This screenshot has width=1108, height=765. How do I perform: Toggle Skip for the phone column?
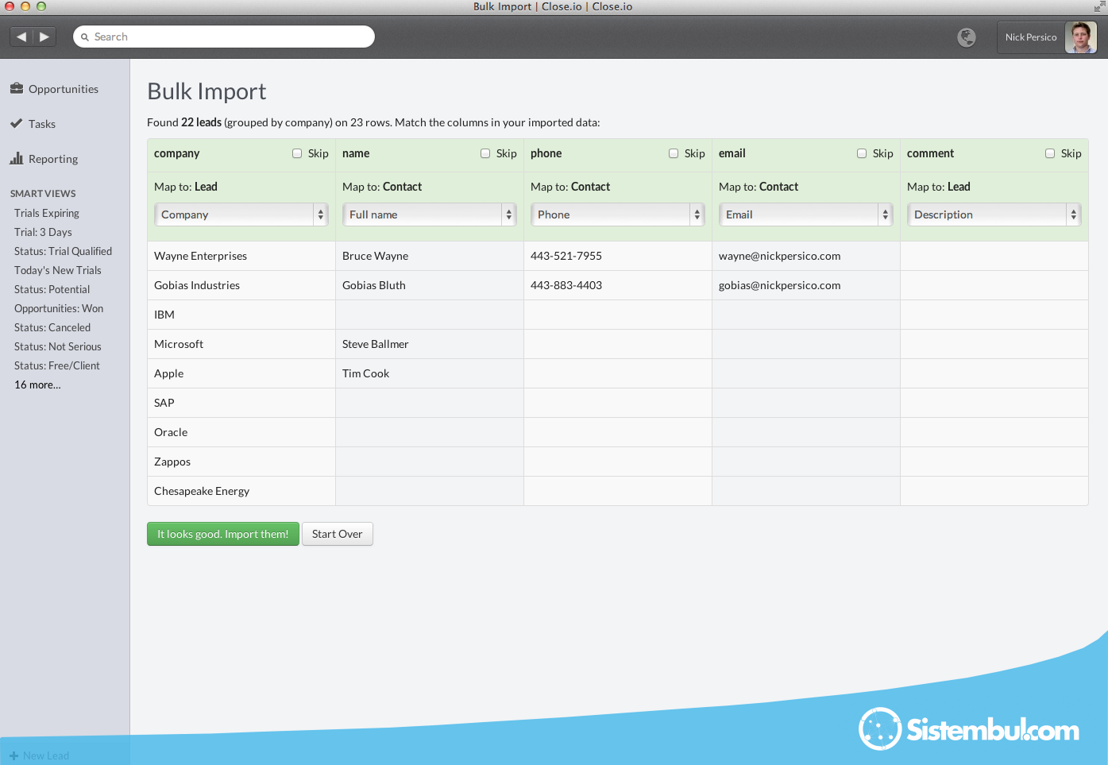click(x=674, y=153)
